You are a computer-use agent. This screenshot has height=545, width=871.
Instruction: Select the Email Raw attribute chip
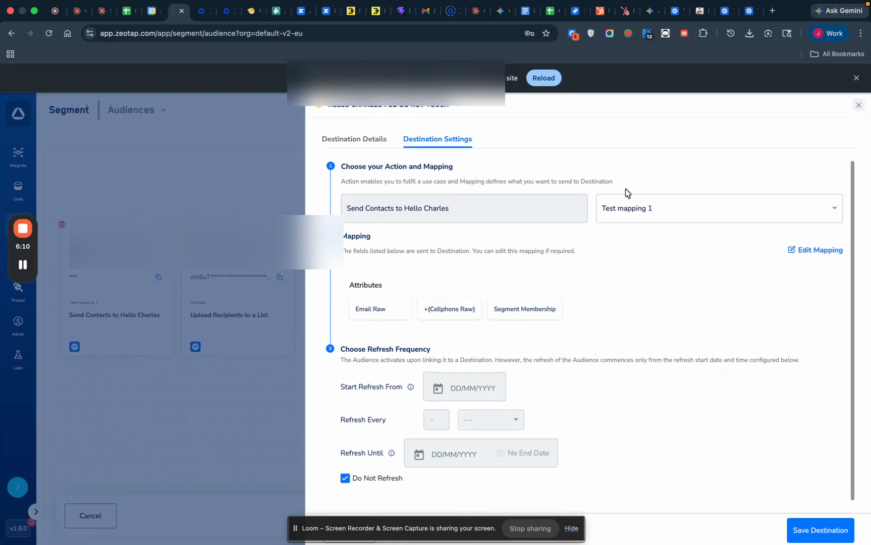(380, 309)
